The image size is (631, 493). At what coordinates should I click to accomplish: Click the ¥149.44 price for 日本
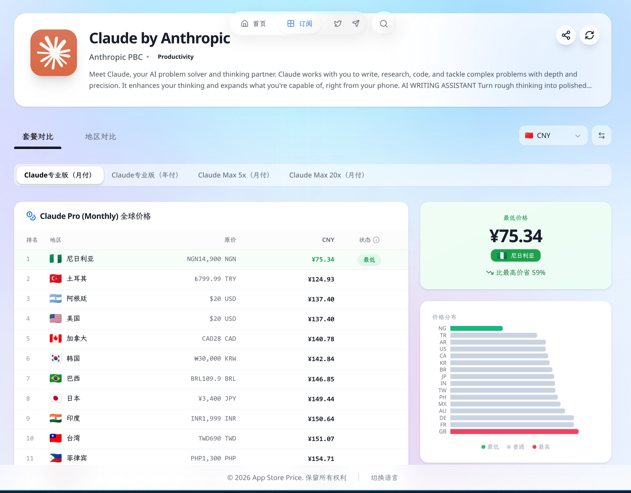[321, 399]
